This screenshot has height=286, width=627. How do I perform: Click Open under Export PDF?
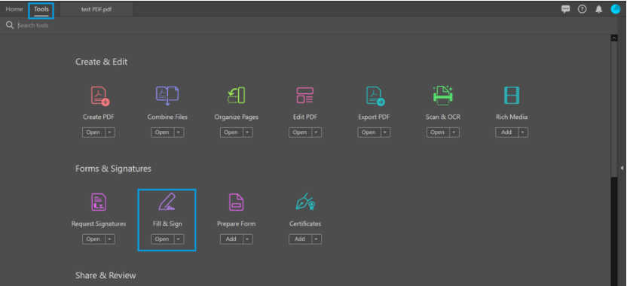pos(369,132)
